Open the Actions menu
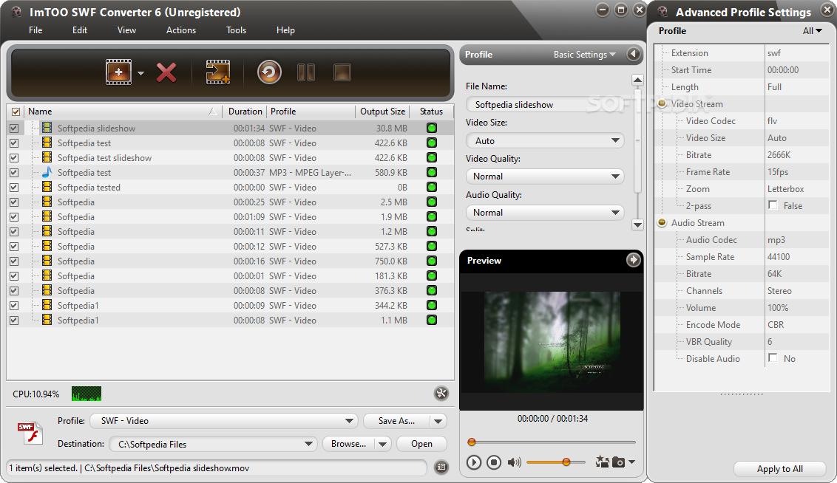The height and width of the screenshot is (483, 837). [x=181, y=30]
